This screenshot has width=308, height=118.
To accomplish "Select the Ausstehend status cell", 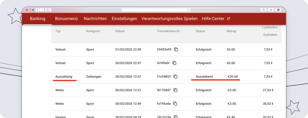I will (204, 76).
